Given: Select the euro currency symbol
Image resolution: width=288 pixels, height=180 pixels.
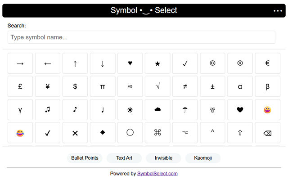Looking at the screenshot, I should (267, 63).
